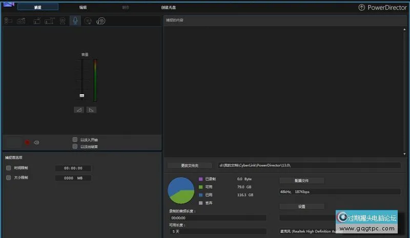
Task: Click the fade-in ramp icon button
Action: 78,110
